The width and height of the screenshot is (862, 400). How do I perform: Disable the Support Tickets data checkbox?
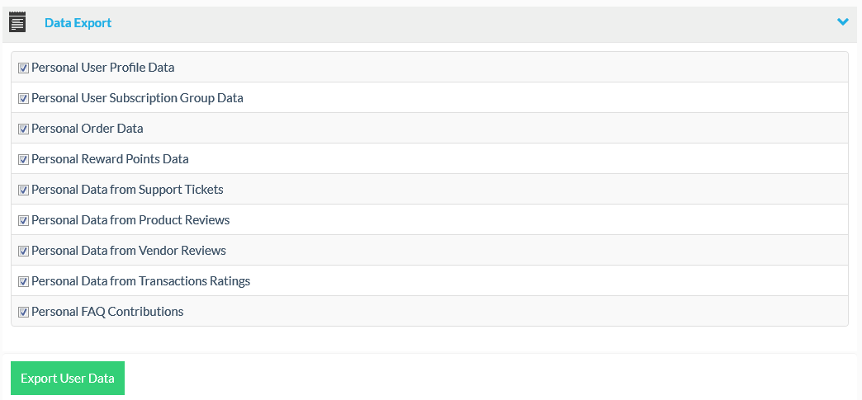[x=23, y=190]
